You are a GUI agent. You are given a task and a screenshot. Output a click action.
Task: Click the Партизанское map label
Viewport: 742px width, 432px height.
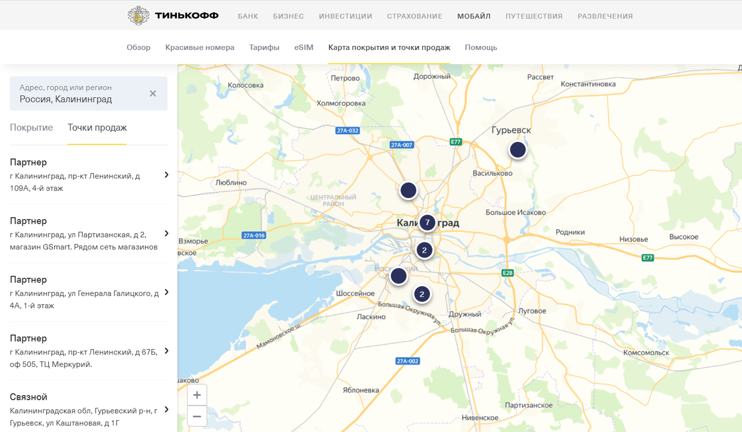(529, 405)
